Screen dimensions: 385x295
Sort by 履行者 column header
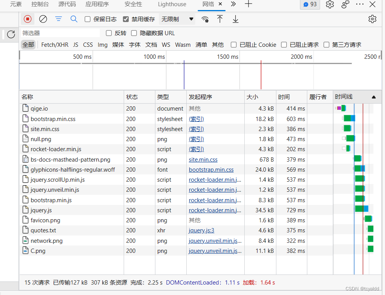pyautogui.click(x=320, y=97)
